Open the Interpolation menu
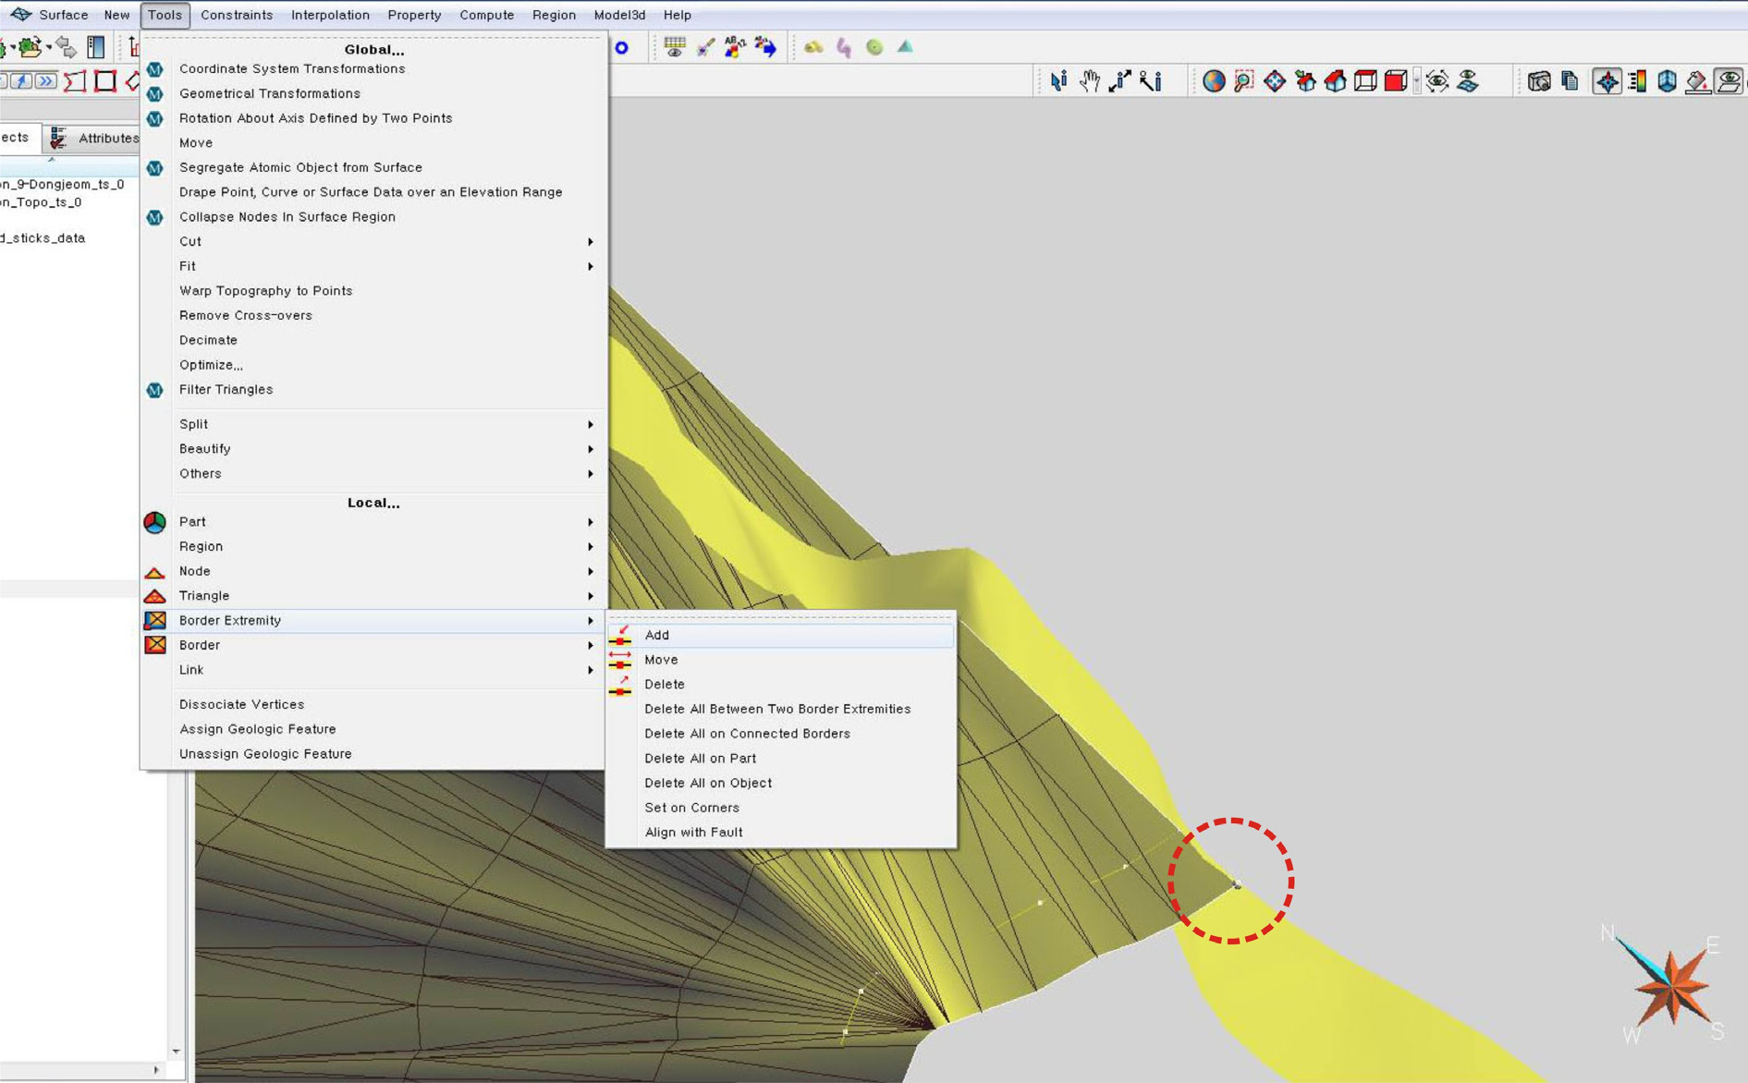Image resolution: width=1748 pixels, height=1083 pixels. (330, 15)
